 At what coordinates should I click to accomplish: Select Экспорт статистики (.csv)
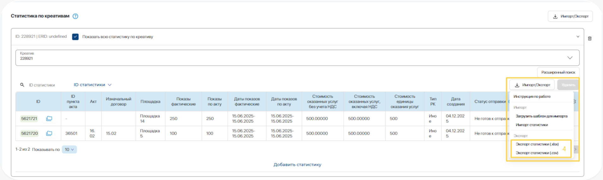(x=537, y=153)
